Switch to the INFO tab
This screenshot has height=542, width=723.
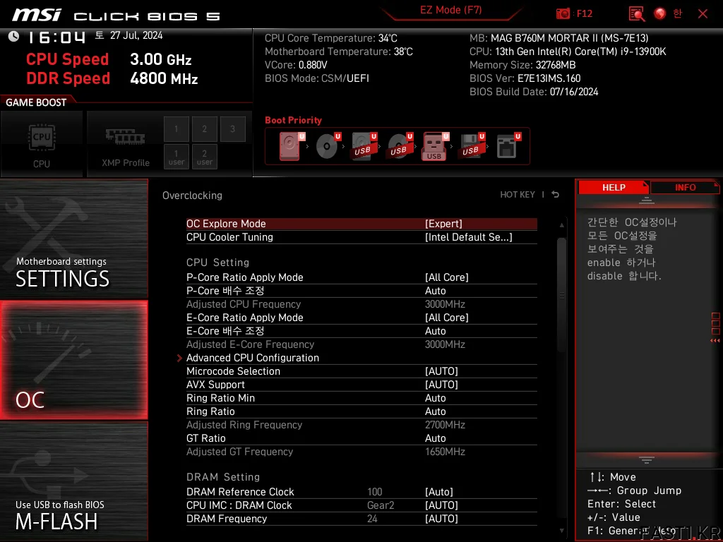[685, 188]
